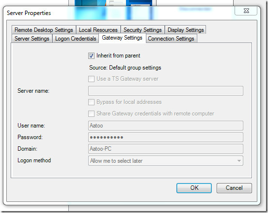Select the Server Settings tab
The image size is (268, 213).
tap(32, 39)
